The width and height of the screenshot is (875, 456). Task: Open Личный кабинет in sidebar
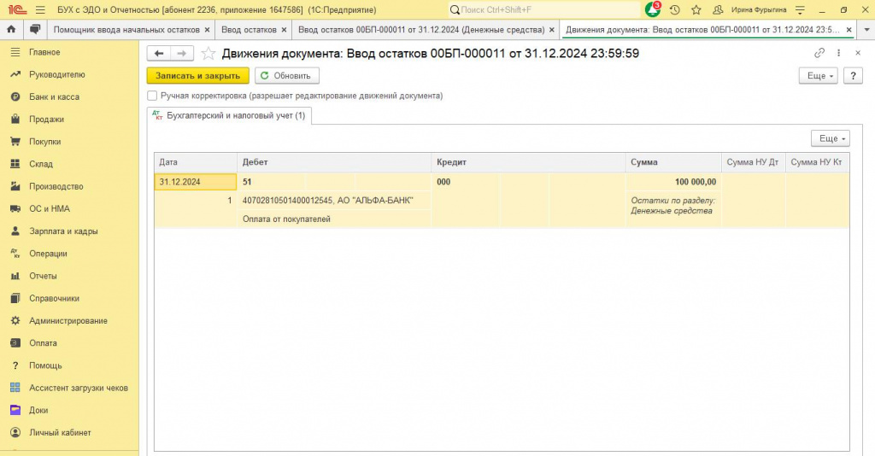pos(60,433)
